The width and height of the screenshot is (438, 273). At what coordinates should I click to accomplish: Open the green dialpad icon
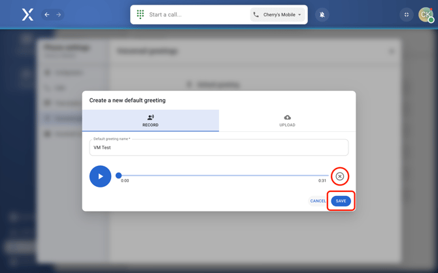141,14
